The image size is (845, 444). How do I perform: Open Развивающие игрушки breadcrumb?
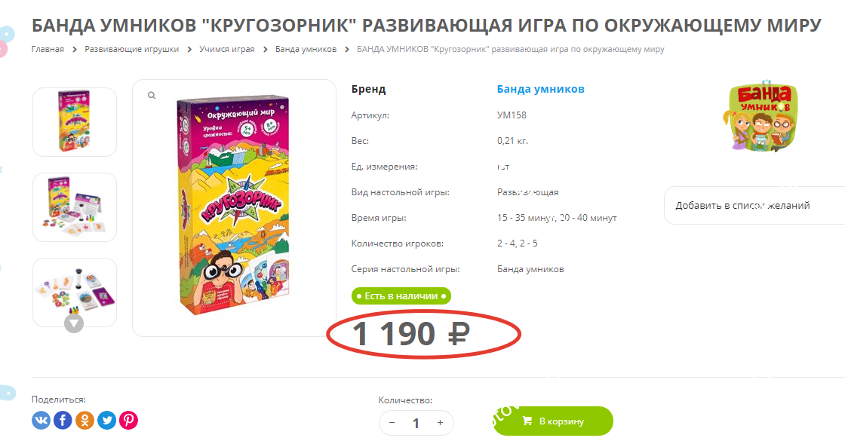131,49
